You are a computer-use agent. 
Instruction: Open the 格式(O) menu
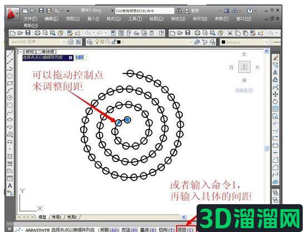(x=114, y=19)
